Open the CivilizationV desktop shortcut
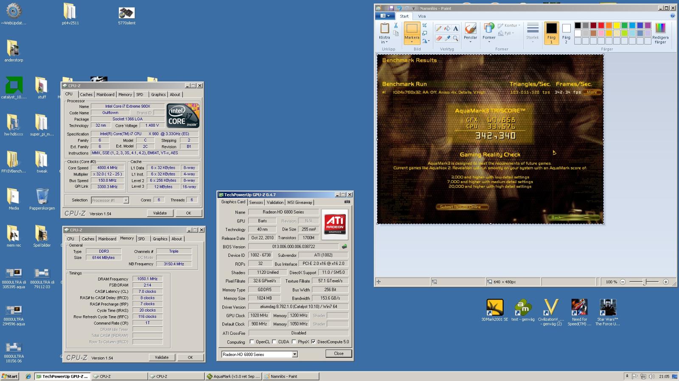 551,312
